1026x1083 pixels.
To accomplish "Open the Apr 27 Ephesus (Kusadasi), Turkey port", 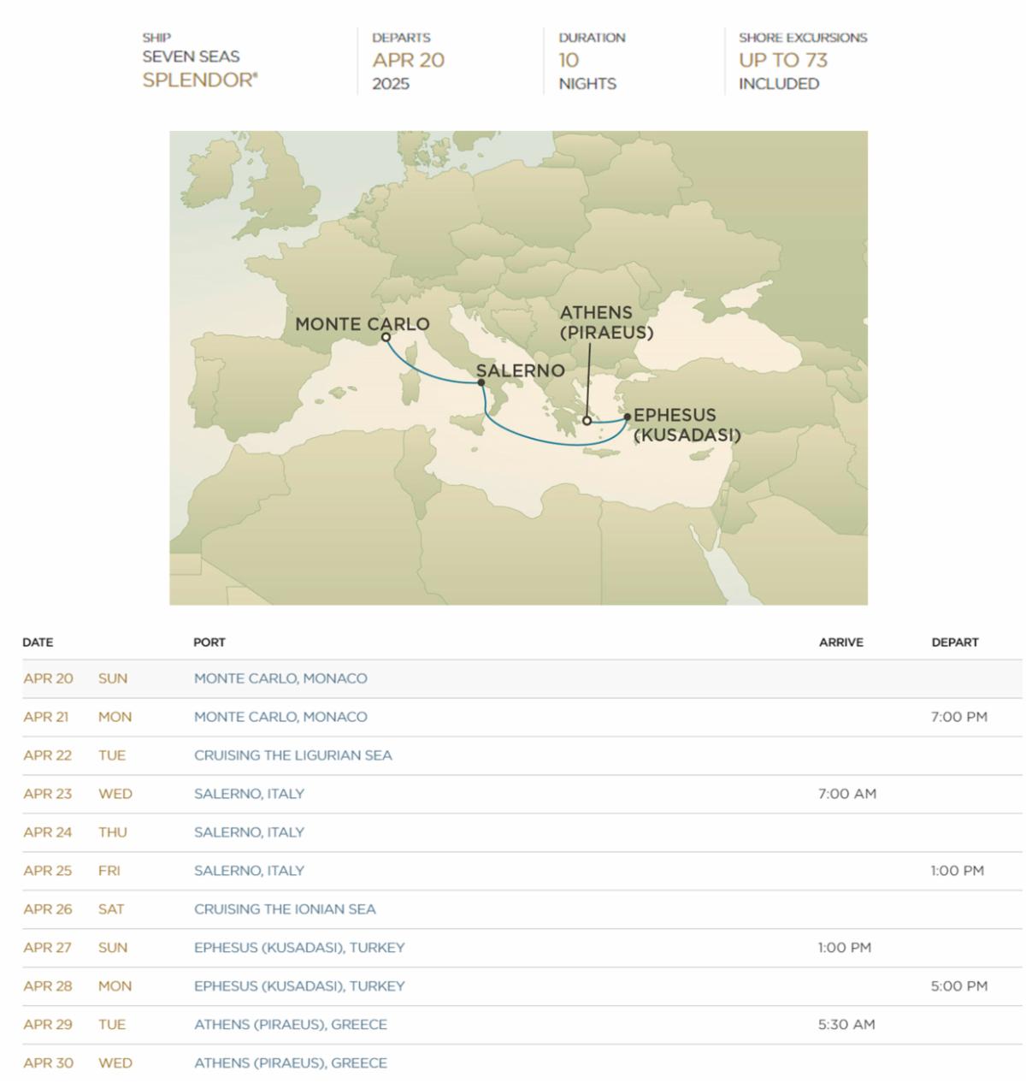I will (299, 948).
